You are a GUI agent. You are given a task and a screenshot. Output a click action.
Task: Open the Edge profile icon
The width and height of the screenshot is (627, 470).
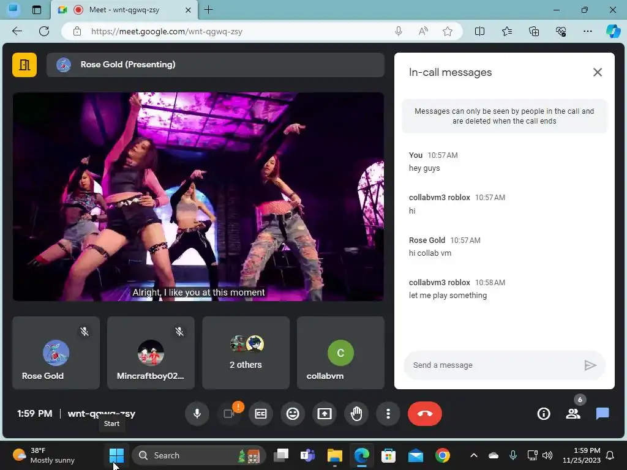pyautogui.click(x=13, y=9)
